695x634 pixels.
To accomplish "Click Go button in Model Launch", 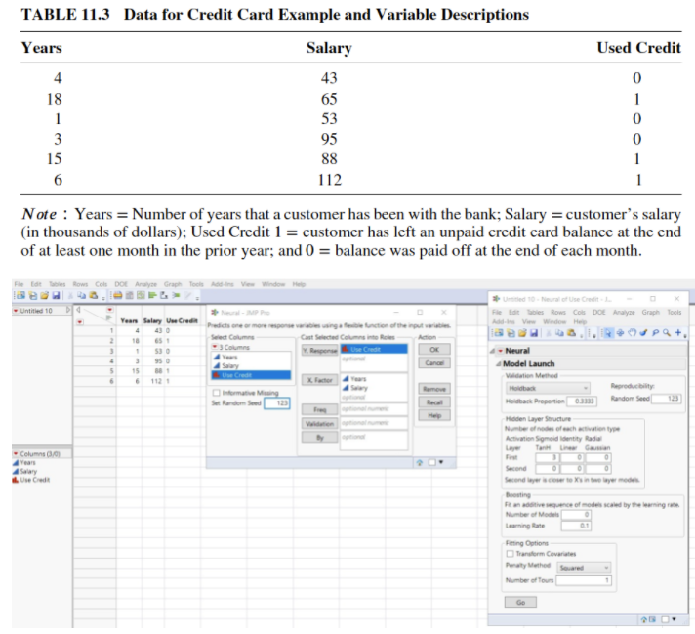I will coord(521,603).
